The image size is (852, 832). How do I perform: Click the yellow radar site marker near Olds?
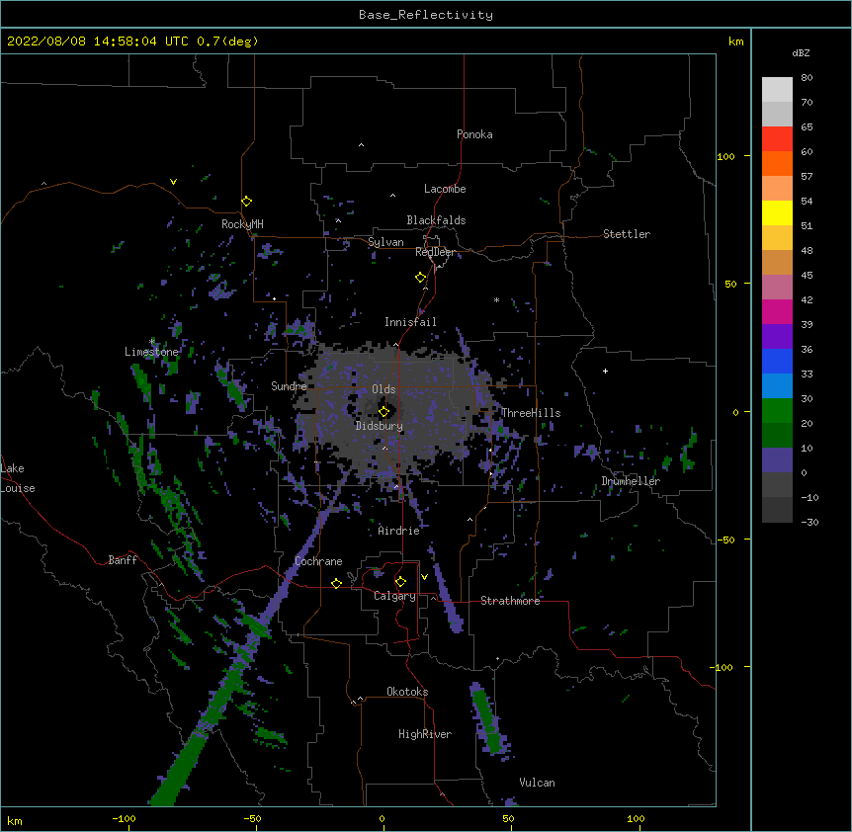tap(384, 412)
